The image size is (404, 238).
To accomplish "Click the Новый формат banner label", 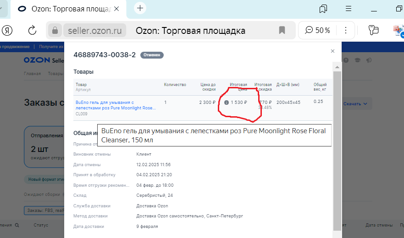I will 44,179.
